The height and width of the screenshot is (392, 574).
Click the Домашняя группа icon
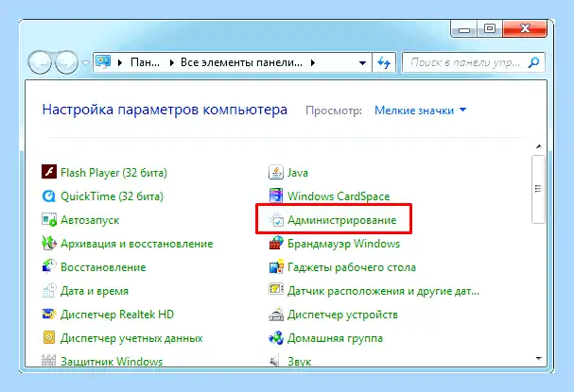click(x=276, y=338)
